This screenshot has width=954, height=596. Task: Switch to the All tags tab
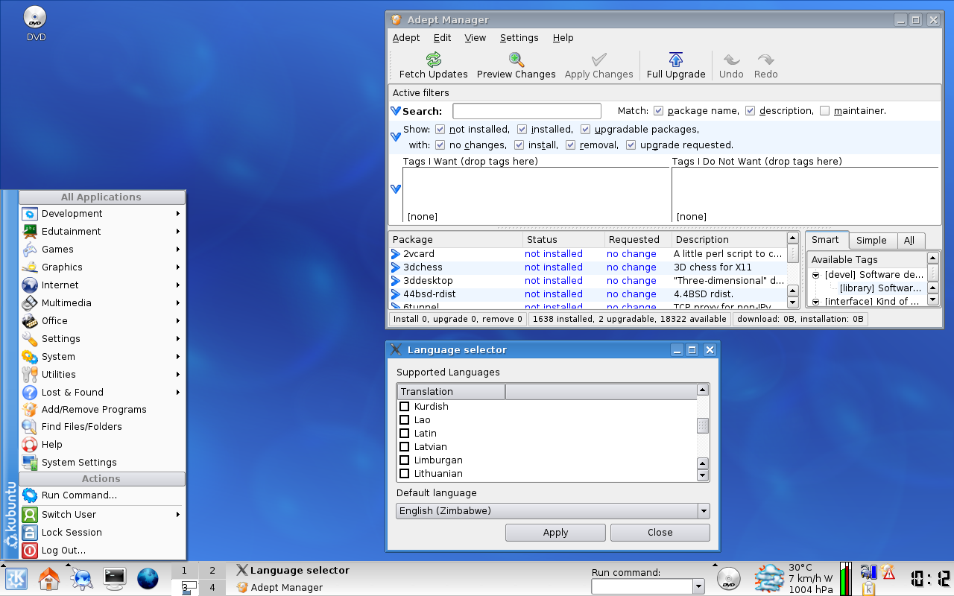(x=909, y=240)
